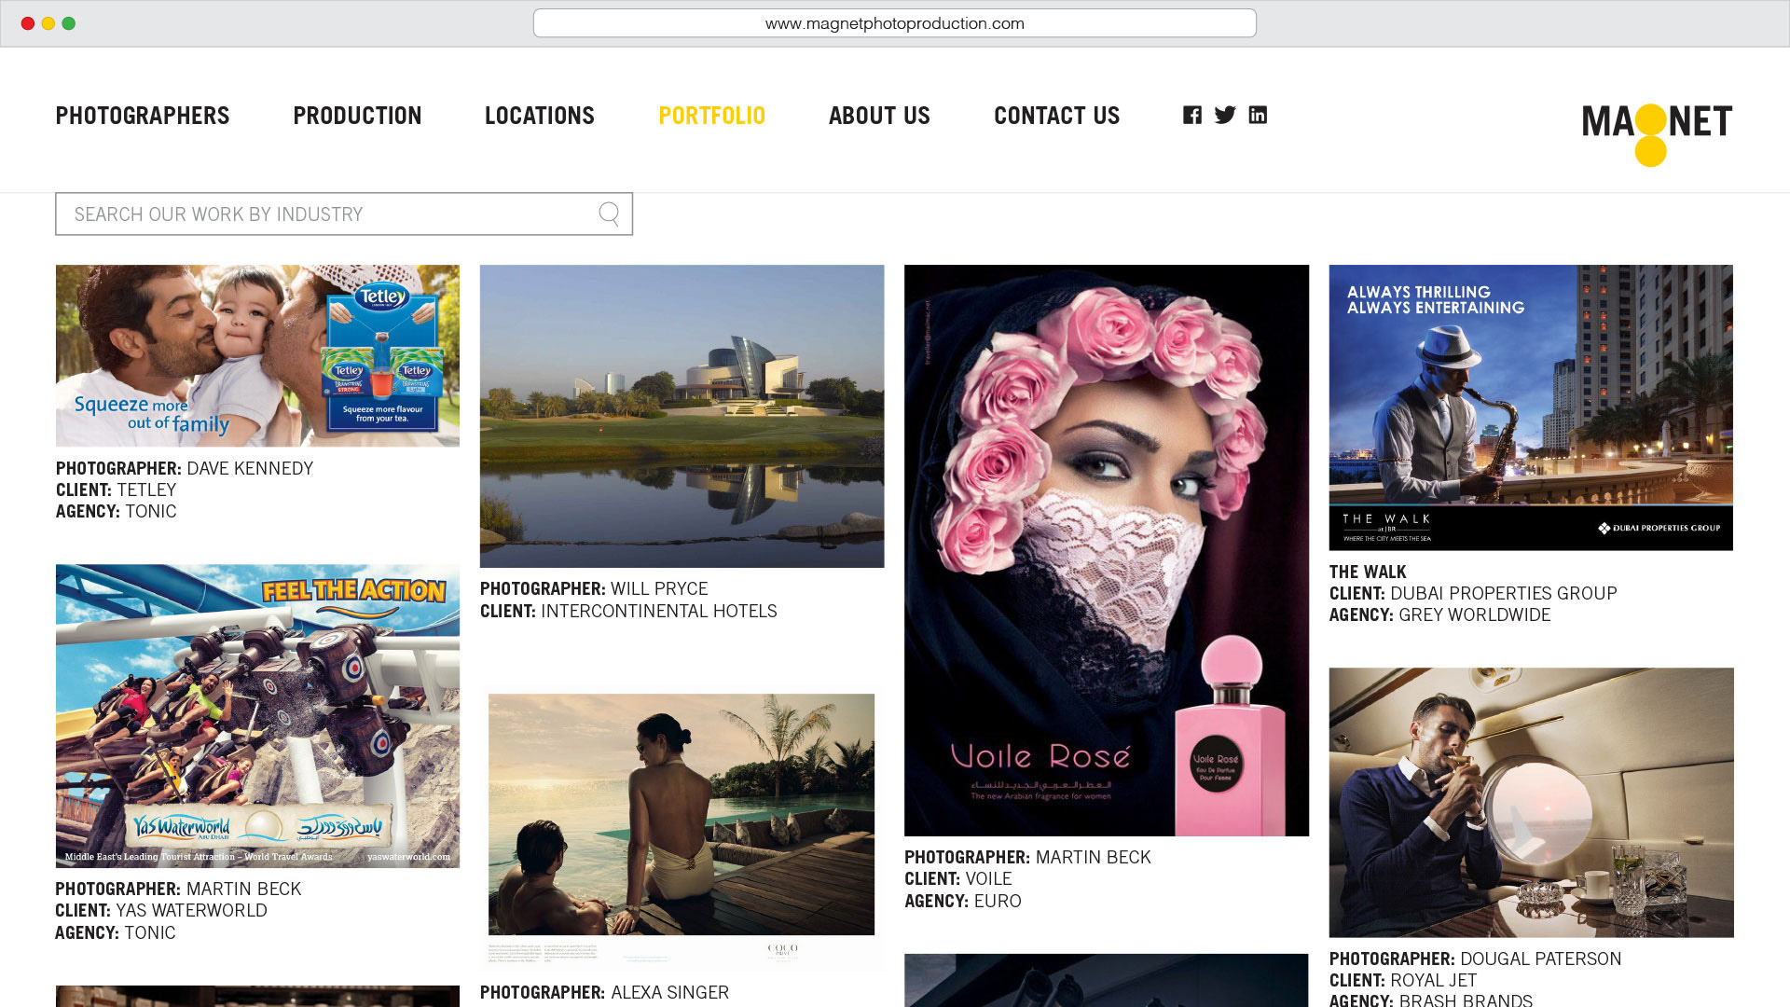
Task: Click the Agency: Brash Brands caption line
Action: [x=1431, y=1000]
